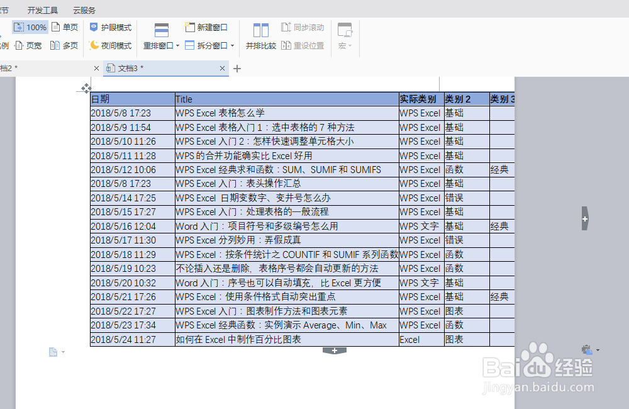Switch to multi-page view (多页)
The height and width of the screenshot is (409, 629).
(64, 46)
